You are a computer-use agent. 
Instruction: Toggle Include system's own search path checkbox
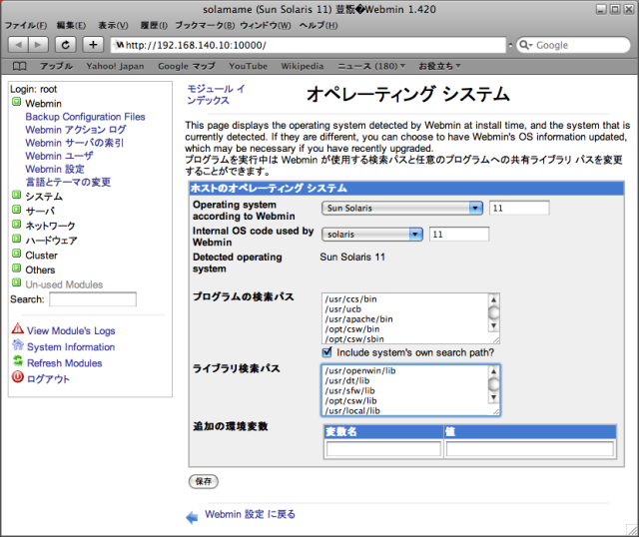[x=326, y=352]
